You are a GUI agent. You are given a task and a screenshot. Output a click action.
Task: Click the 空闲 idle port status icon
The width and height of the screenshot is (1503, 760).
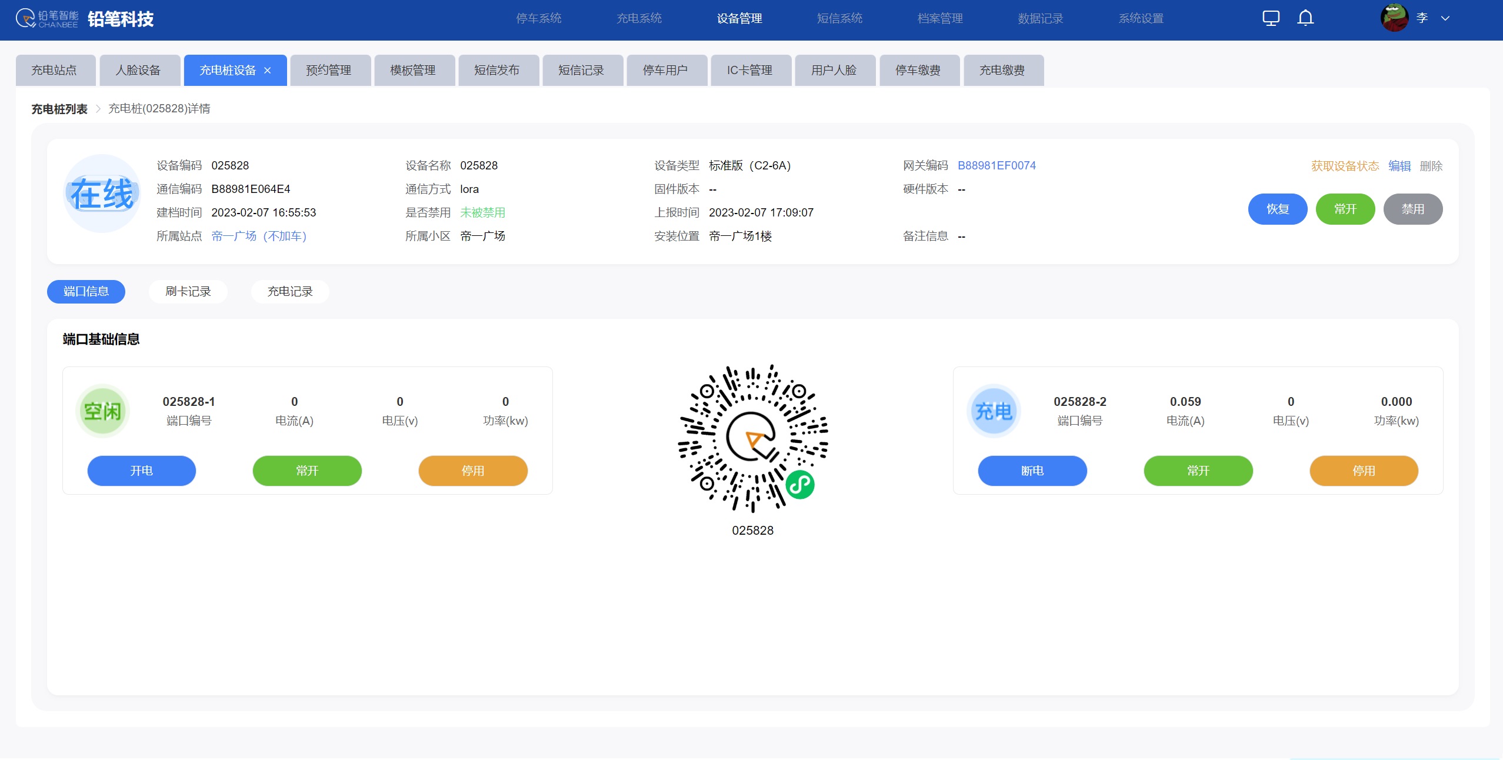pos(102,411)
